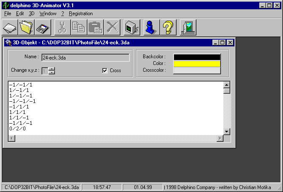Click the Change x,y,z value field
Viewport: 283px width, 192px height.
coord(45,71)
